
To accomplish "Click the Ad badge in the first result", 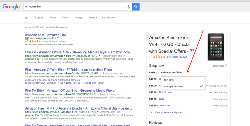I will [27, 38].
